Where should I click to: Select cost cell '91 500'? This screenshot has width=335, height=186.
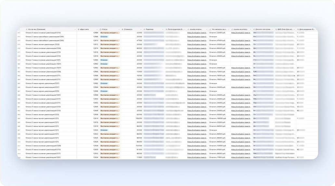pyautogui.click(x=139, y=150)
